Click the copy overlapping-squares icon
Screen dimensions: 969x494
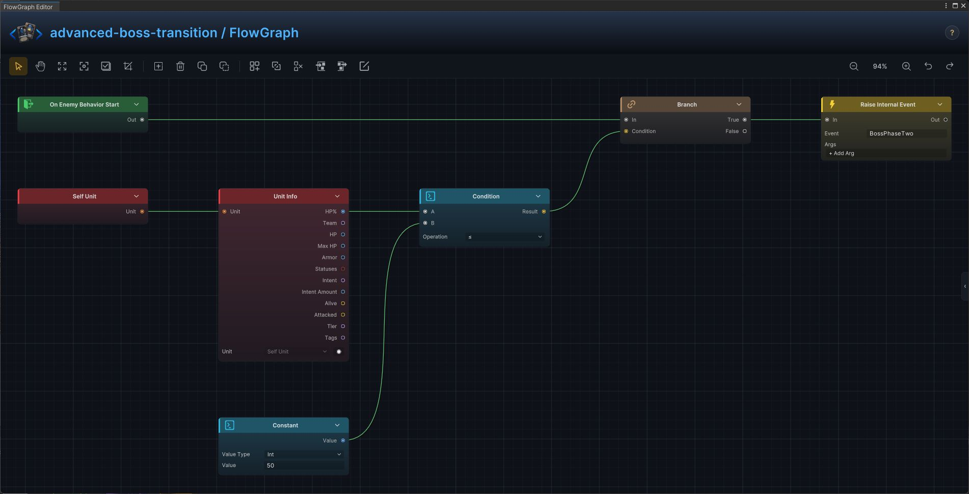click(202, 66)
